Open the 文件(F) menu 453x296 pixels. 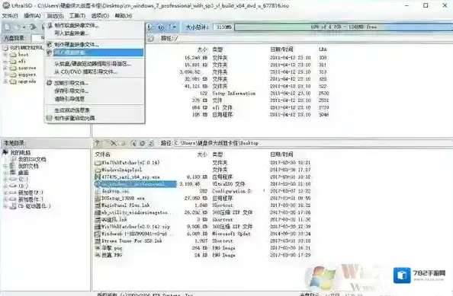click(10, 15)
